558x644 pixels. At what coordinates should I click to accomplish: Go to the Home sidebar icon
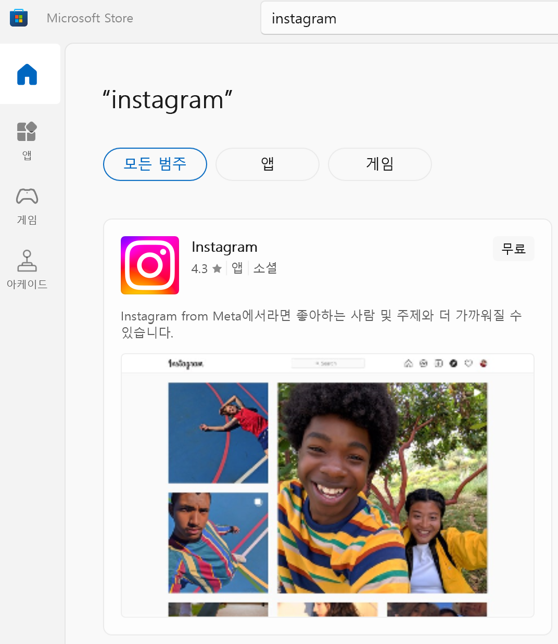click(27, 74)
